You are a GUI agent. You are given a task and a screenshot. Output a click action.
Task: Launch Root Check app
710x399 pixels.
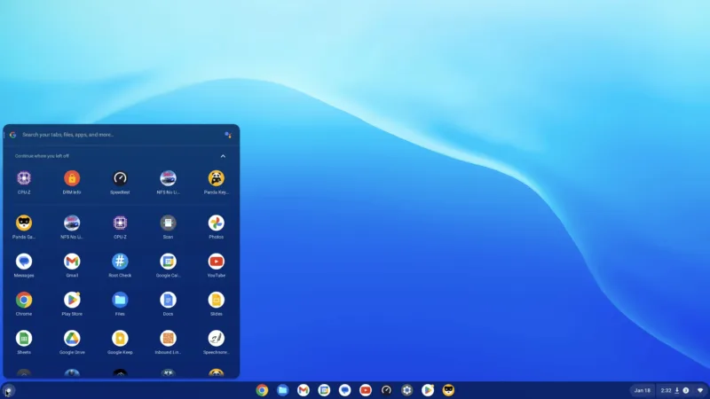tap(120, 262)
